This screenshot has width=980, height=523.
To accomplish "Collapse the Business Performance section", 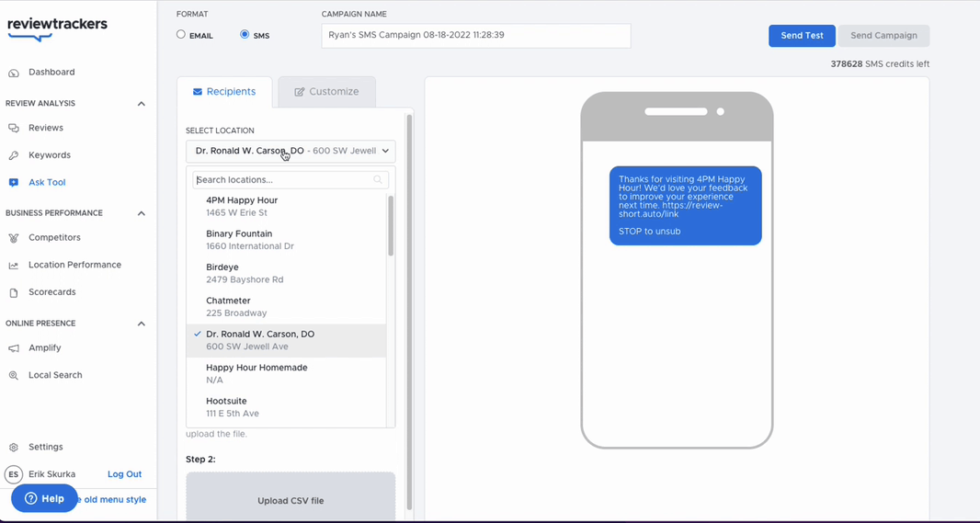I will pos(142,213).
